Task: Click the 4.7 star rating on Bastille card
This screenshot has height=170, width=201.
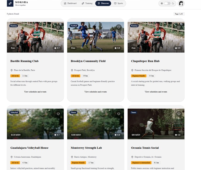Action: coord(57,48)
